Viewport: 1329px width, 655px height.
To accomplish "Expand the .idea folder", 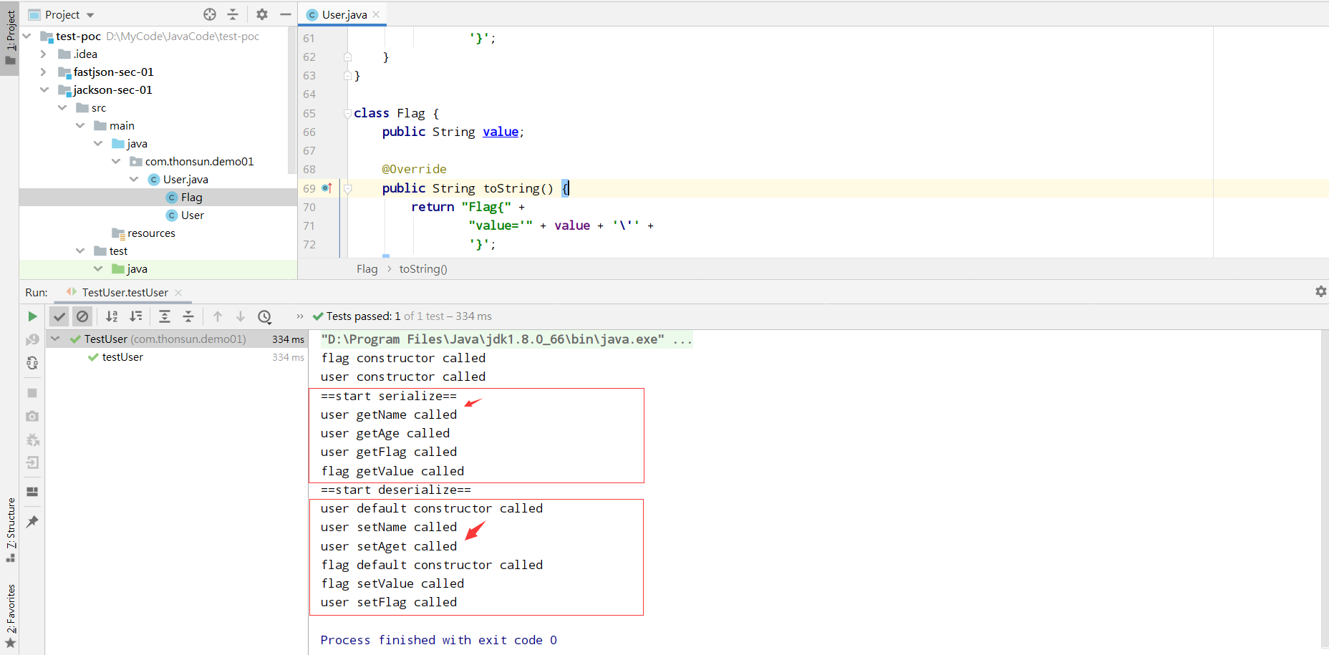I will 44,54.
